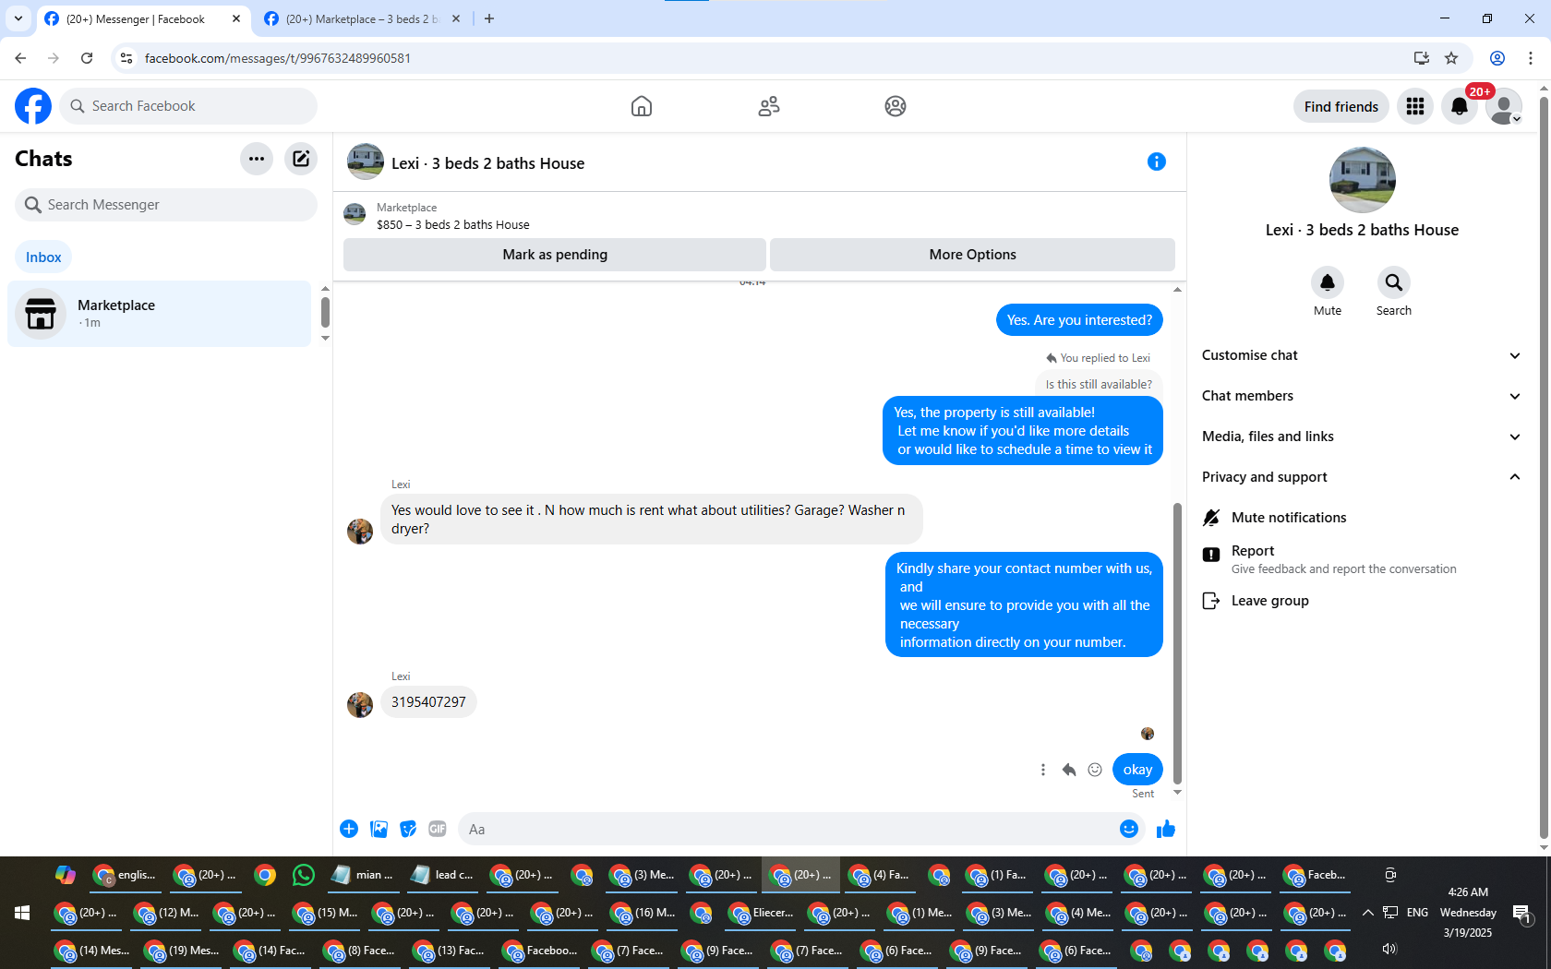Send a thumbs-up like

point(1166,829)
